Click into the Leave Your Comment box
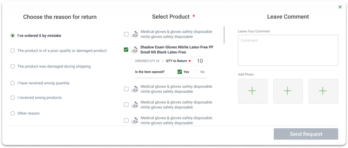 (x=288, y=50)
